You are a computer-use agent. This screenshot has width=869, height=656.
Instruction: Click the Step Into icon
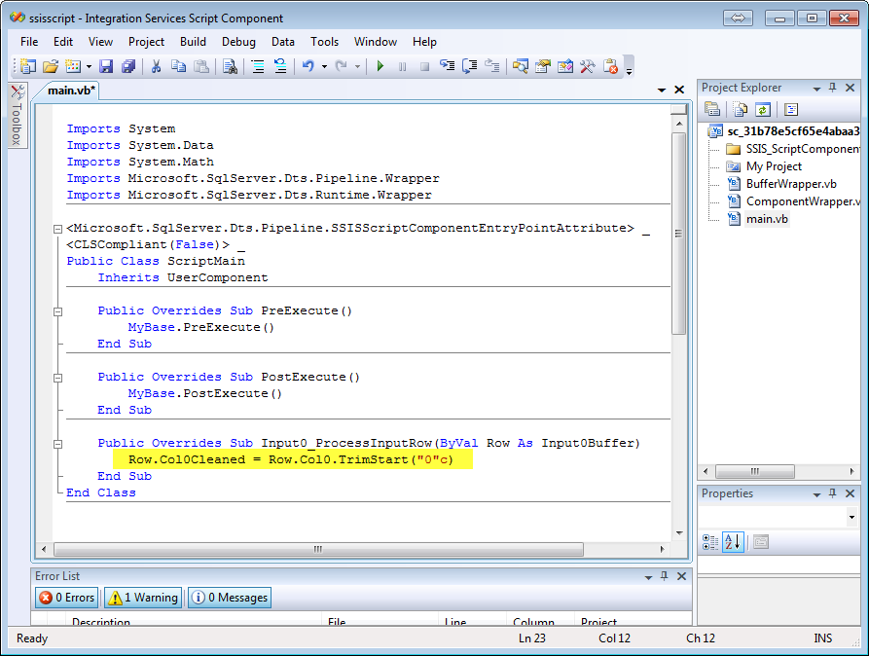coord(448,66)
